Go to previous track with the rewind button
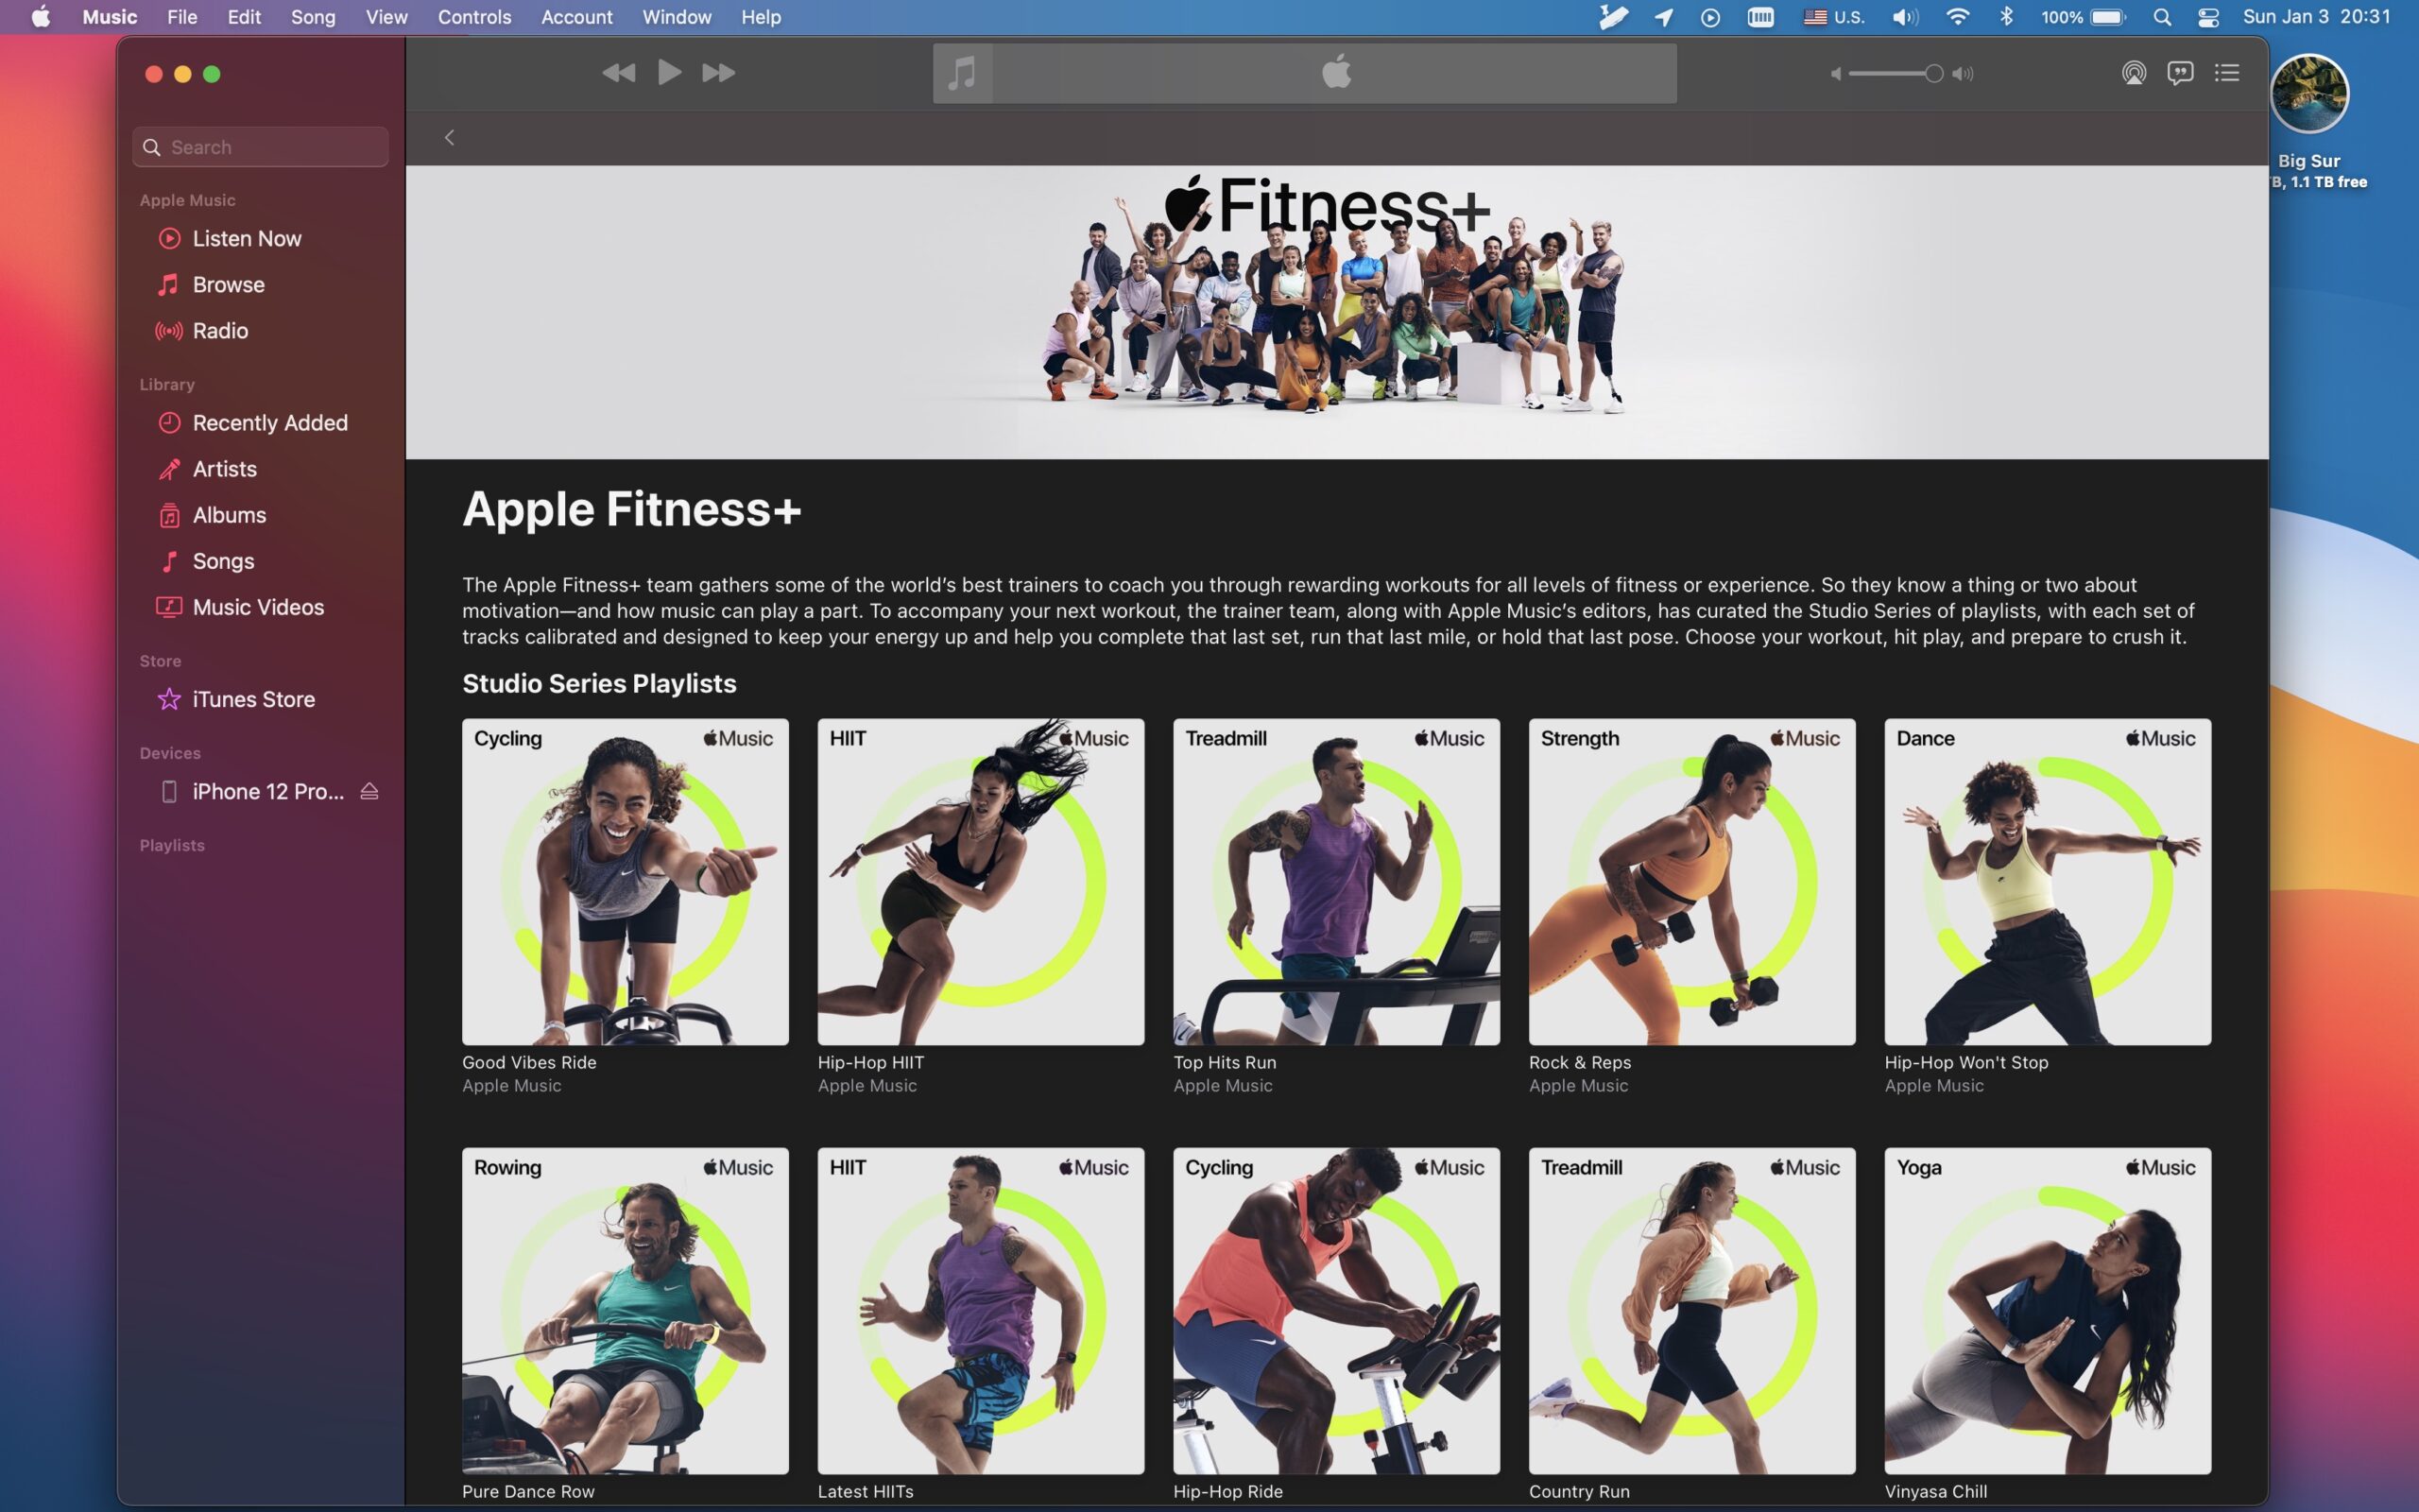Image resolution: width=2419 pixels, height=1512 pixels. point(619,73)
